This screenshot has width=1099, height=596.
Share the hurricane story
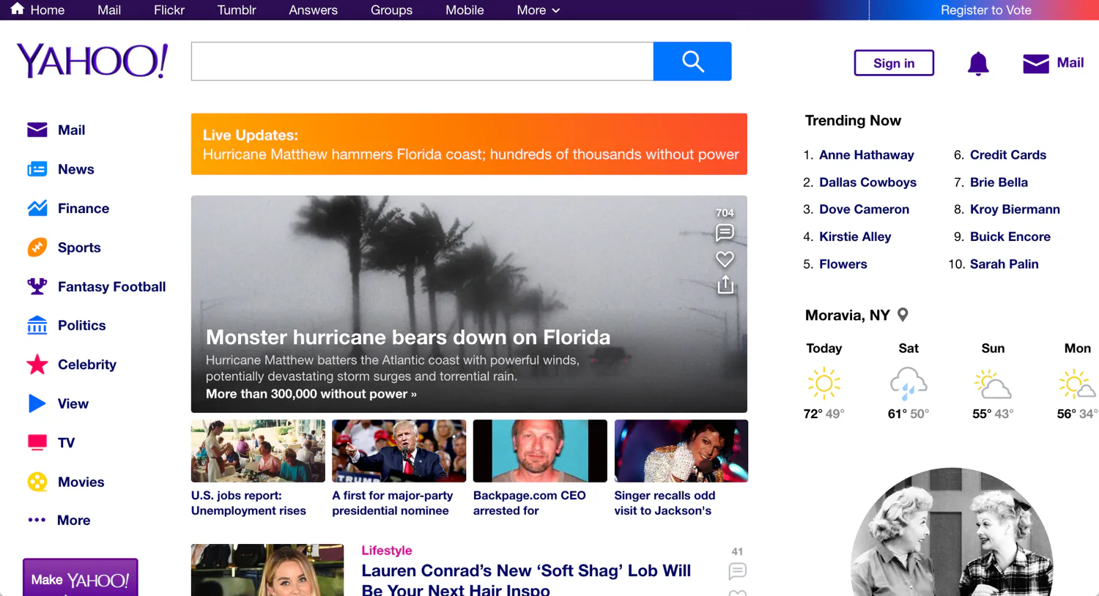coord(725,285)
